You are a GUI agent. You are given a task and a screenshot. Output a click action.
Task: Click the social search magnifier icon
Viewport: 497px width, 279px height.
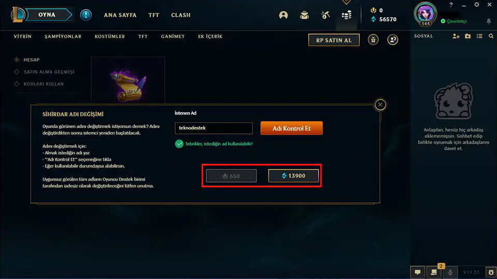[491, 36]
